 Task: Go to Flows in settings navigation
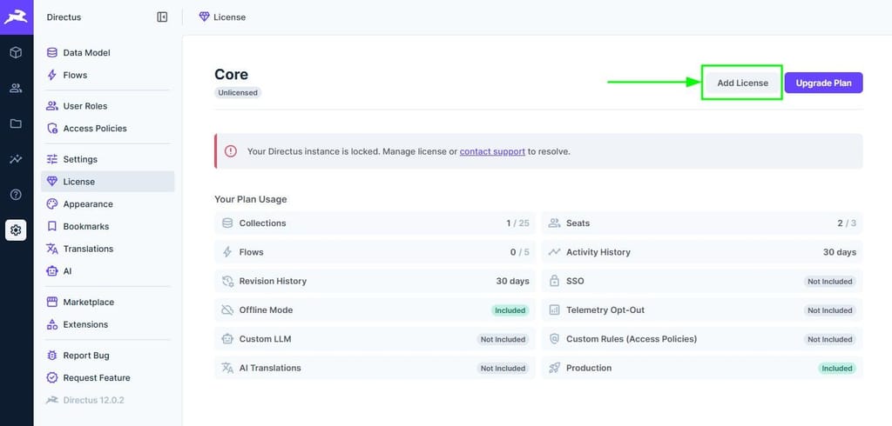[x=107, y=75]
